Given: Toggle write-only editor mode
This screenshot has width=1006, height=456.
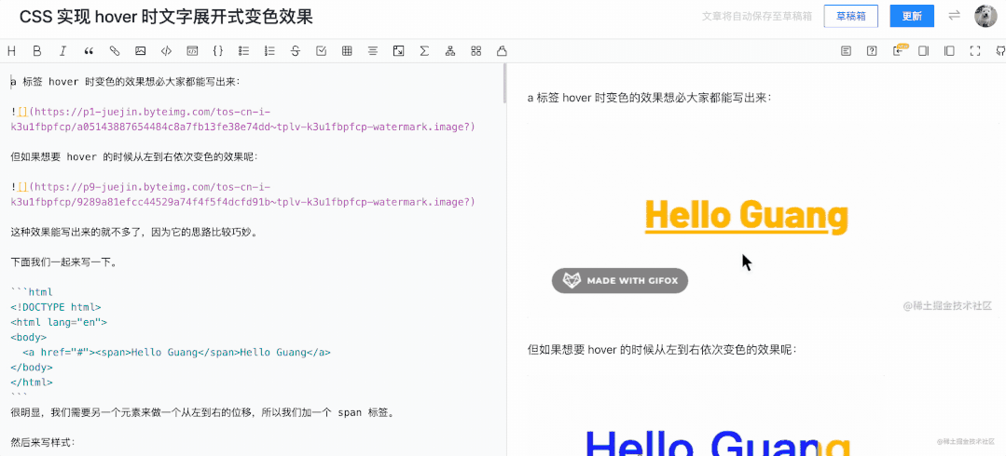Looking at the screenshot, I should click(924, 51).
